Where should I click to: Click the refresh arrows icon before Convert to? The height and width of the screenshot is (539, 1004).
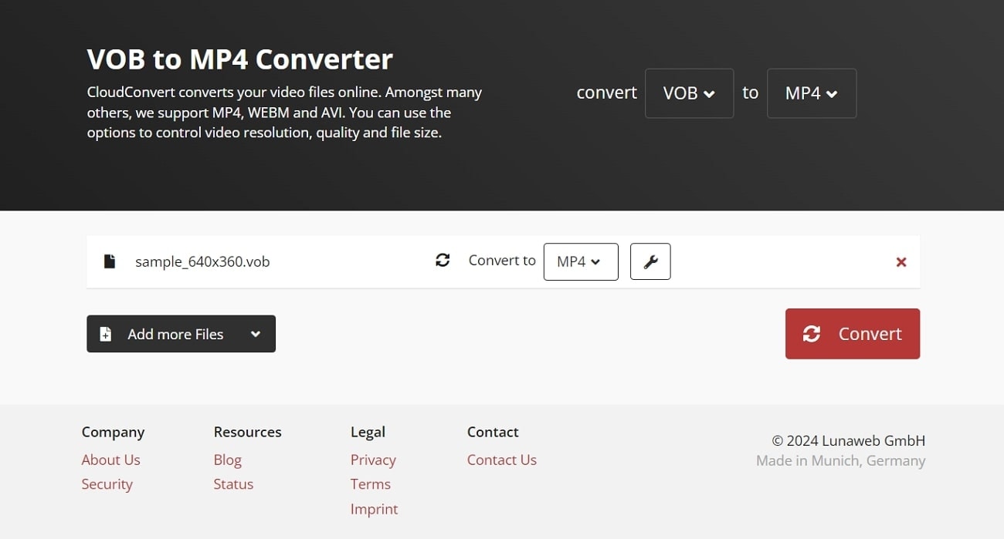click(443, 261)
